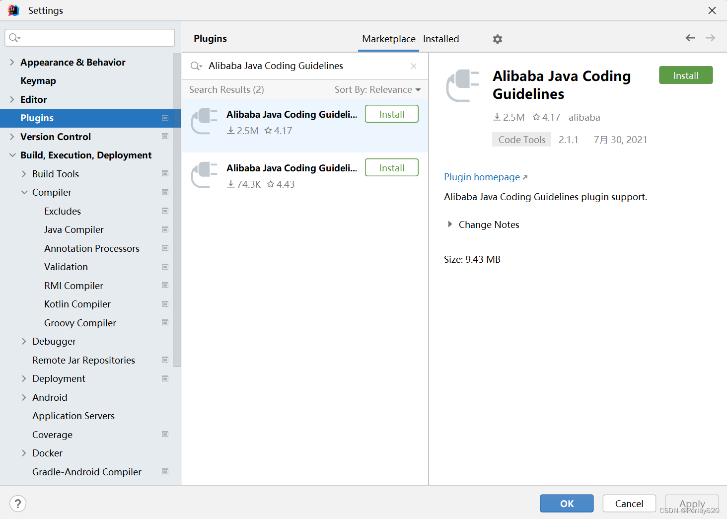Viewport: 727px width, 519px height.
Task: Click green Install button in details pane
Action: [686, 75]
